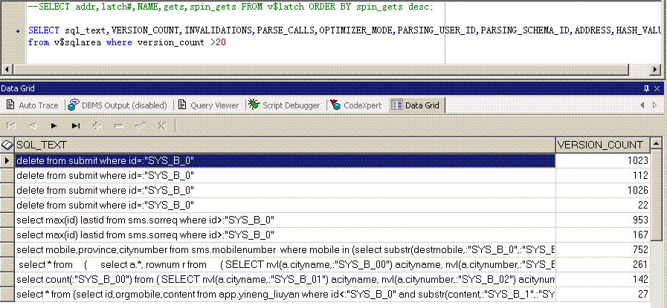Viewport: 667px width, 308px height.
Task: Click the previous record arrow
Action: (33, 125)
